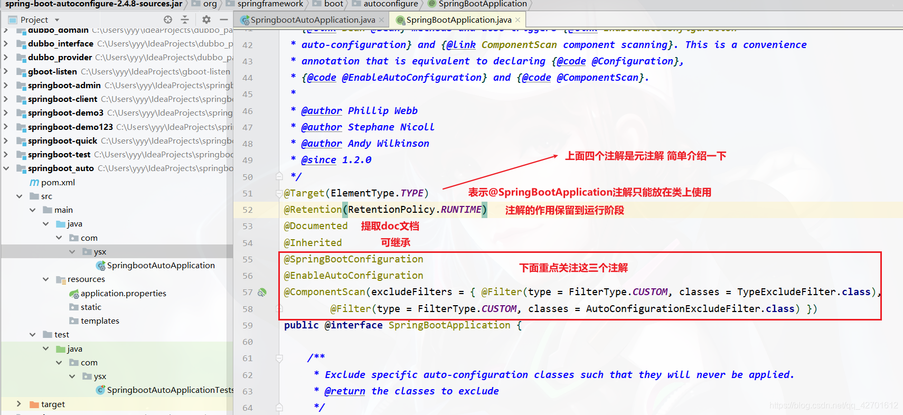Expand the springboot-client project node

pos(6,99)
